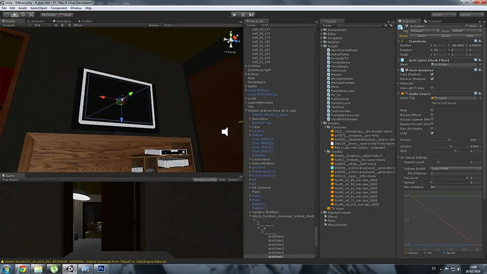Viewport: 487px width, 274px height.
Task: Start Play mode with Play button
Action: 235,15
